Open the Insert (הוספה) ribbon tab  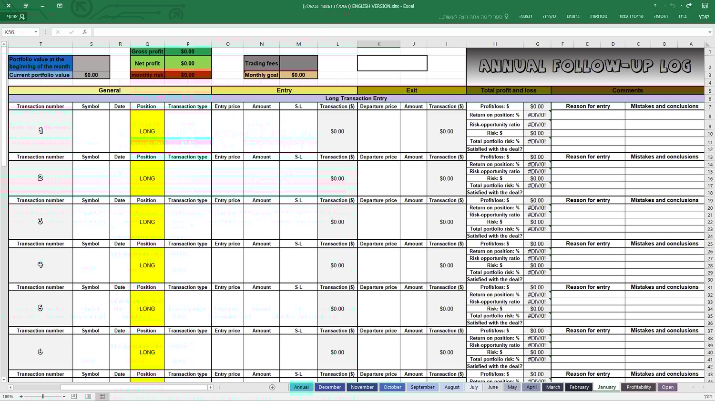(x=661, y=16)
